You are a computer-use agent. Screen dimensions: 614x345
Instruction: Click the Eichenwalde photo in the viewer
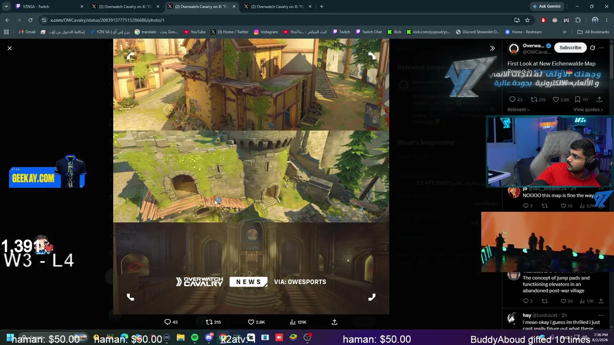coord(251,176)
